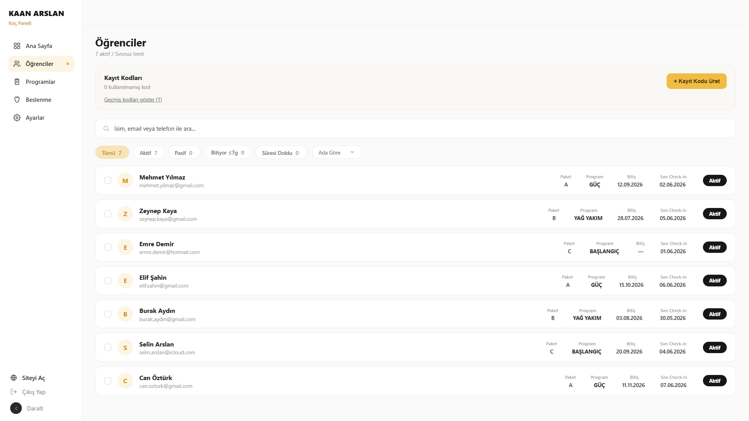Open the Ada Göre sort dropdown
This screenshot has height=421, width=749.
[x=337, y=153]
